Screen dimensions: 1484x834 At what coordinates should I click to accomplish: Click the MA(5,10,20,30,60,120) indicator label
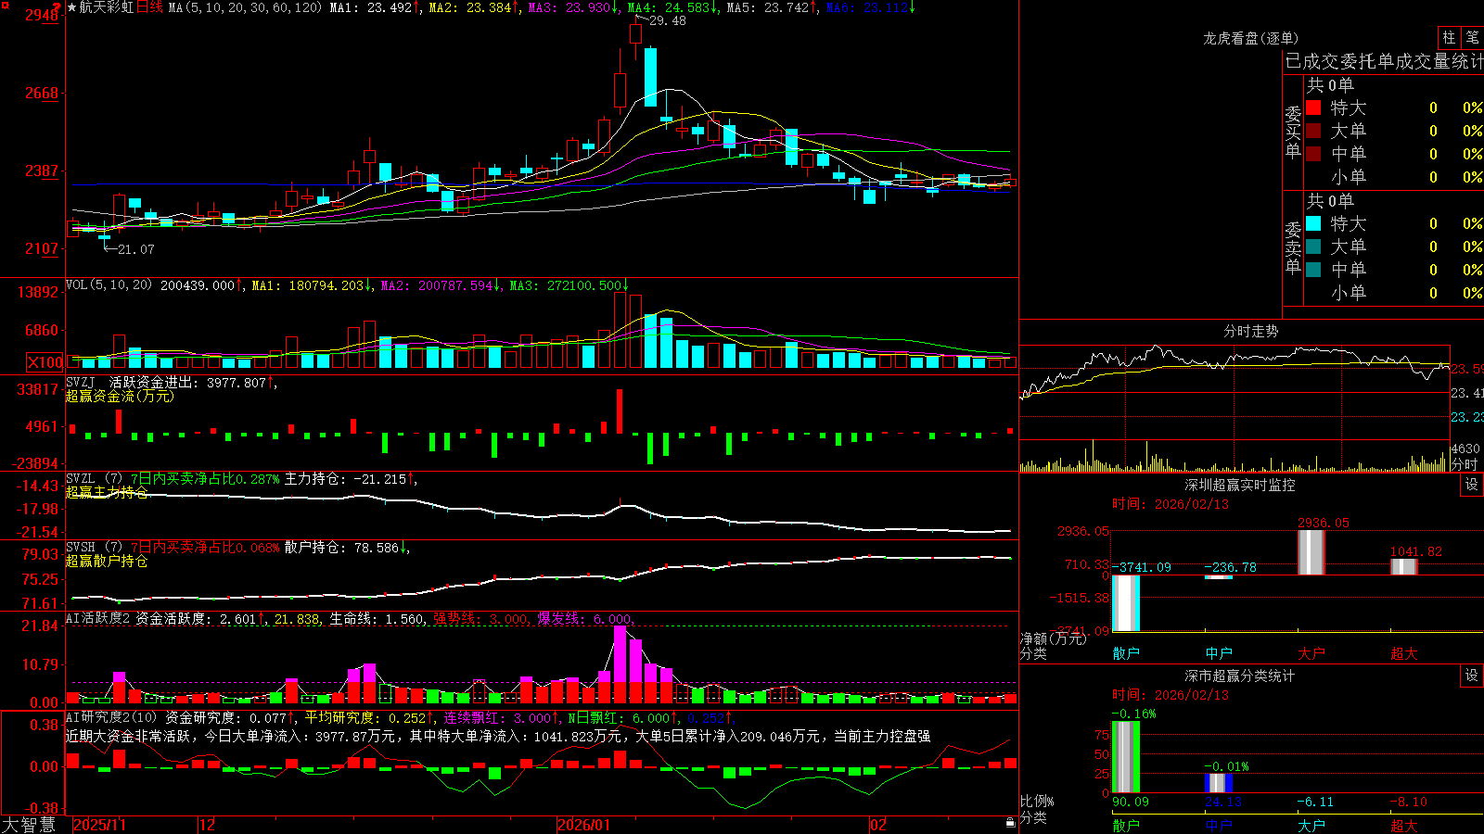tap(245, 7)
